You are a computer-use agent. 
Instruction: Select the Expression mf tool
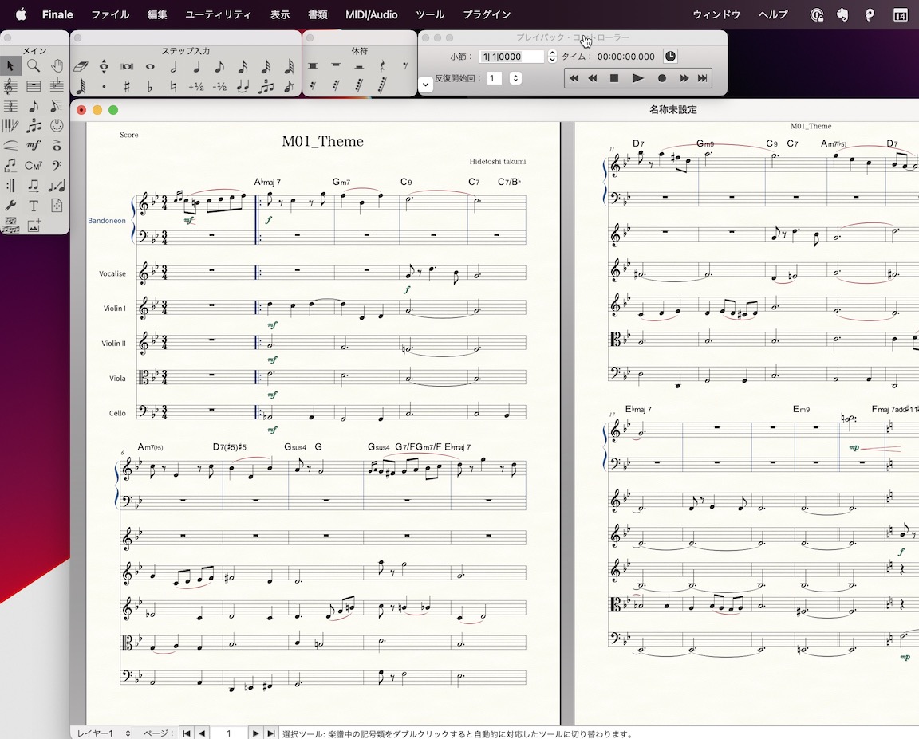(x=34, y=146)
